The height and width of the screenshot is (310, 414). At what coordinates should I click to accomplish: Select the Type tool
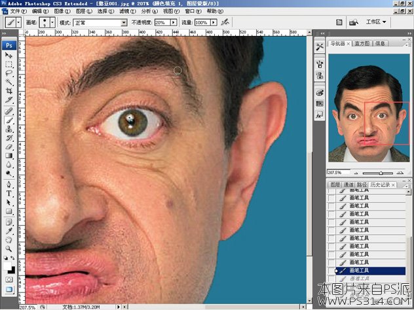[9, 193]
